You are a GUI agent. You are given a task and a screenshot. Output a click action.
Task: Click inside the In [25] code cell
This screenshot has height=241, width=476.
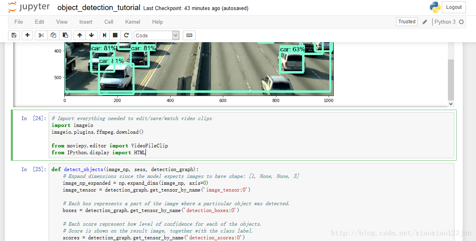pos(251,202)
